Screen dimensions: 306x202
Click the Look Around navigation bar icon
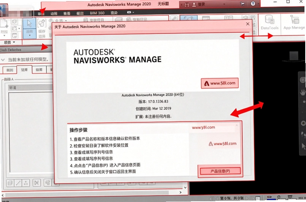(x=303, y=123)
